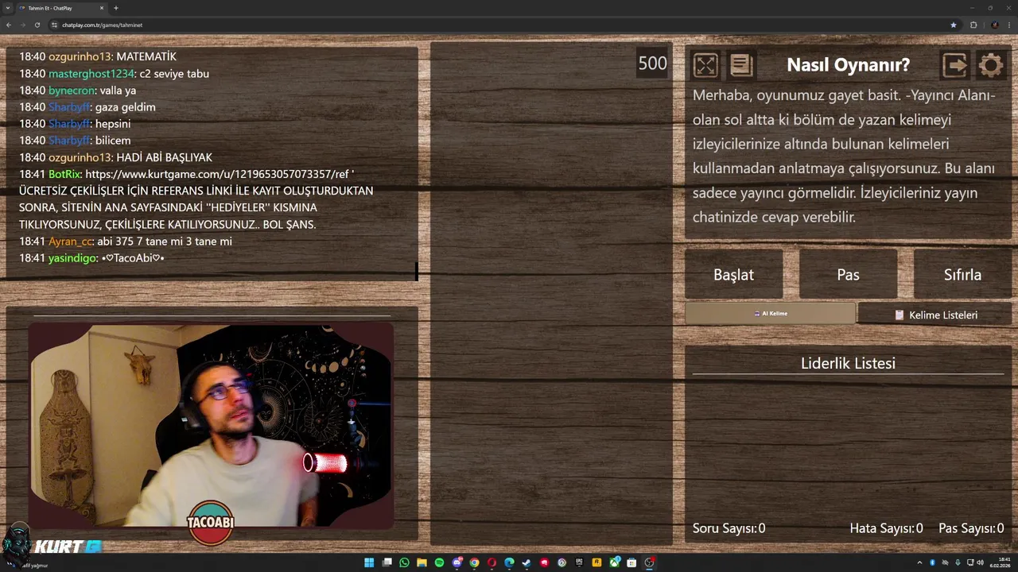Viewport: 1018px width, 572px height.
Task: Click the Tahmin Et - ChatPlay browser tab
Action: pyautogui.click(x=60, y=8)
